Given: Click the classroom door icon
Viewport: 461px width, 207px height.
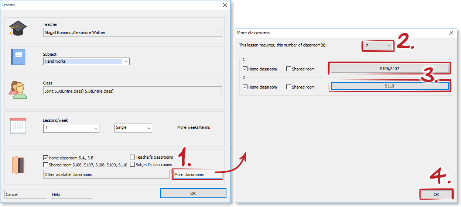Looking at the screenshot, I should [18, 165].
